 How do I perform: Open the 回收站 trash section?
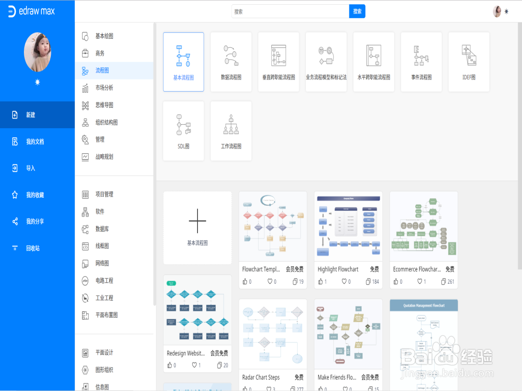[x=37, y=248]
